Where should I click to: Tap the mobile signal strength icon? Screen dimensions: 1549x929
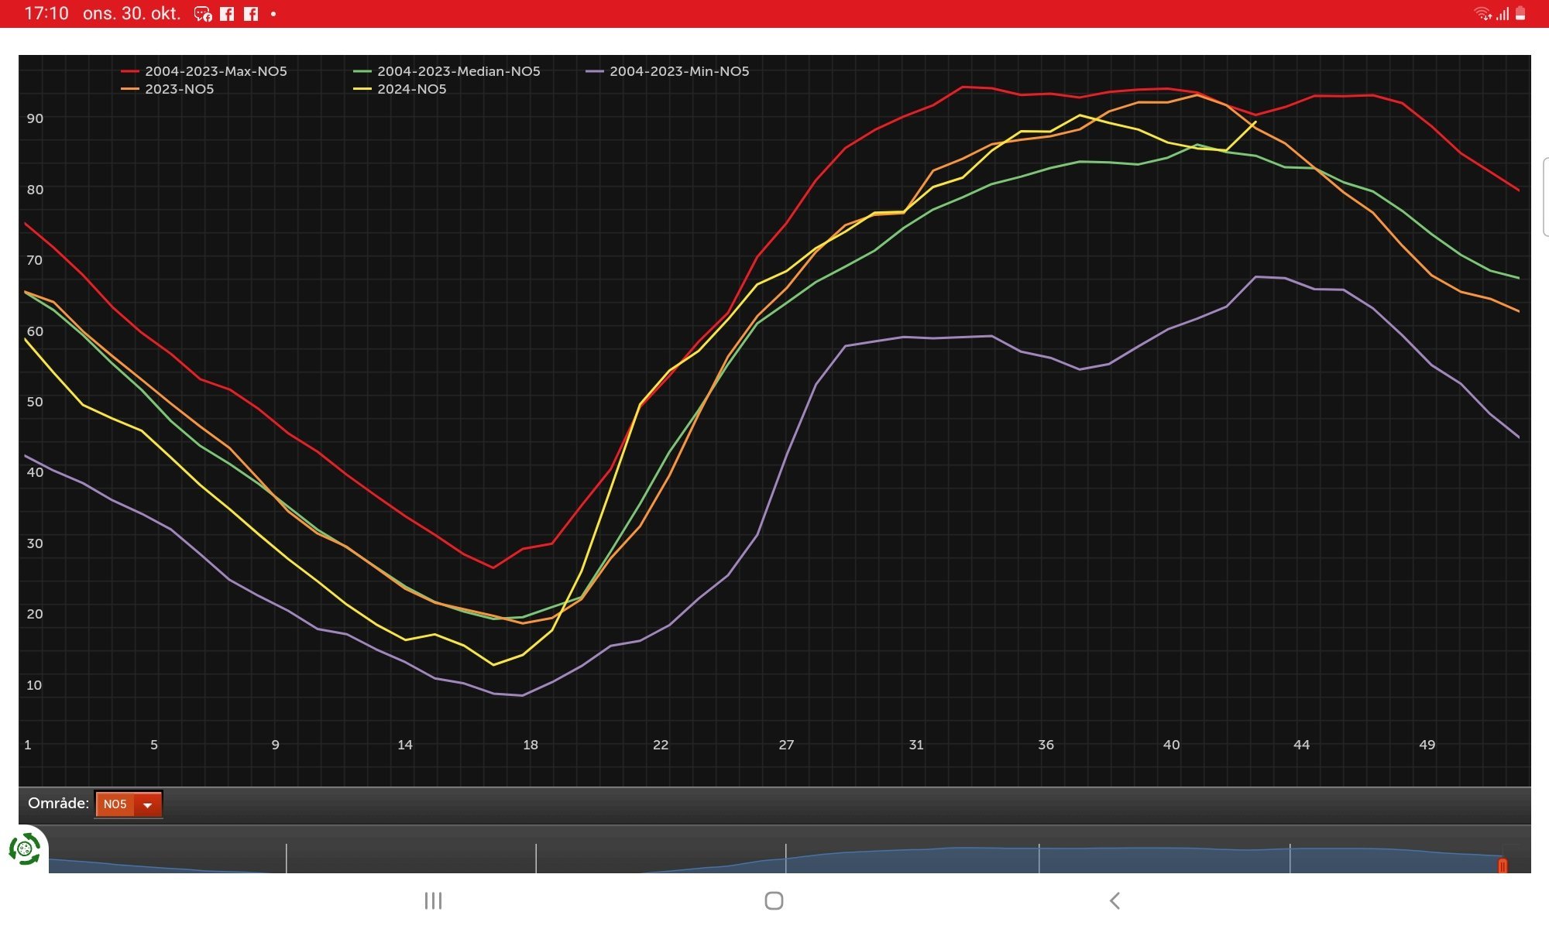(1503, 14)
